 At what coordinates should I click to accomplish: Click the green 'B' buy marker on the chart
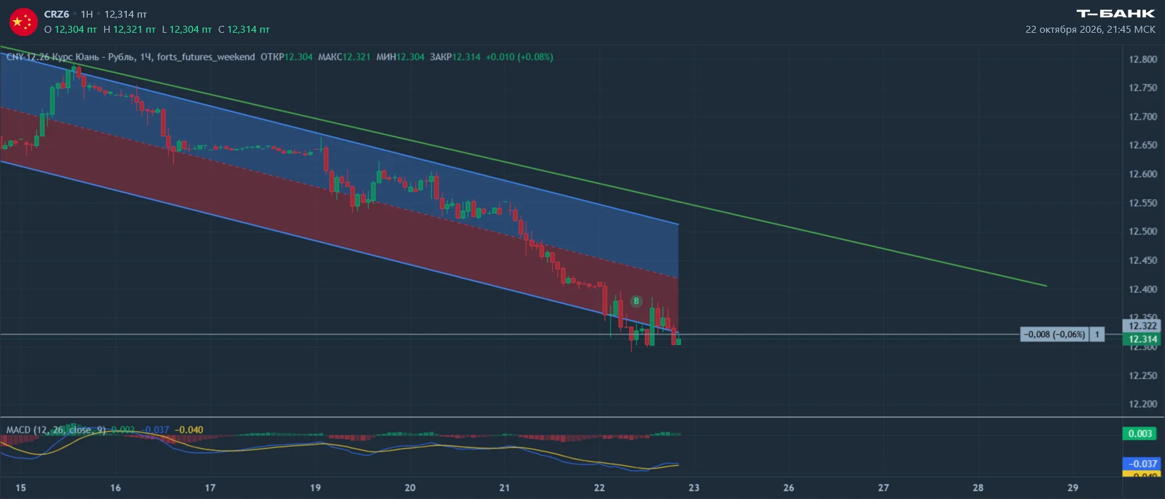pyautogui.click(x=636, y=301)
